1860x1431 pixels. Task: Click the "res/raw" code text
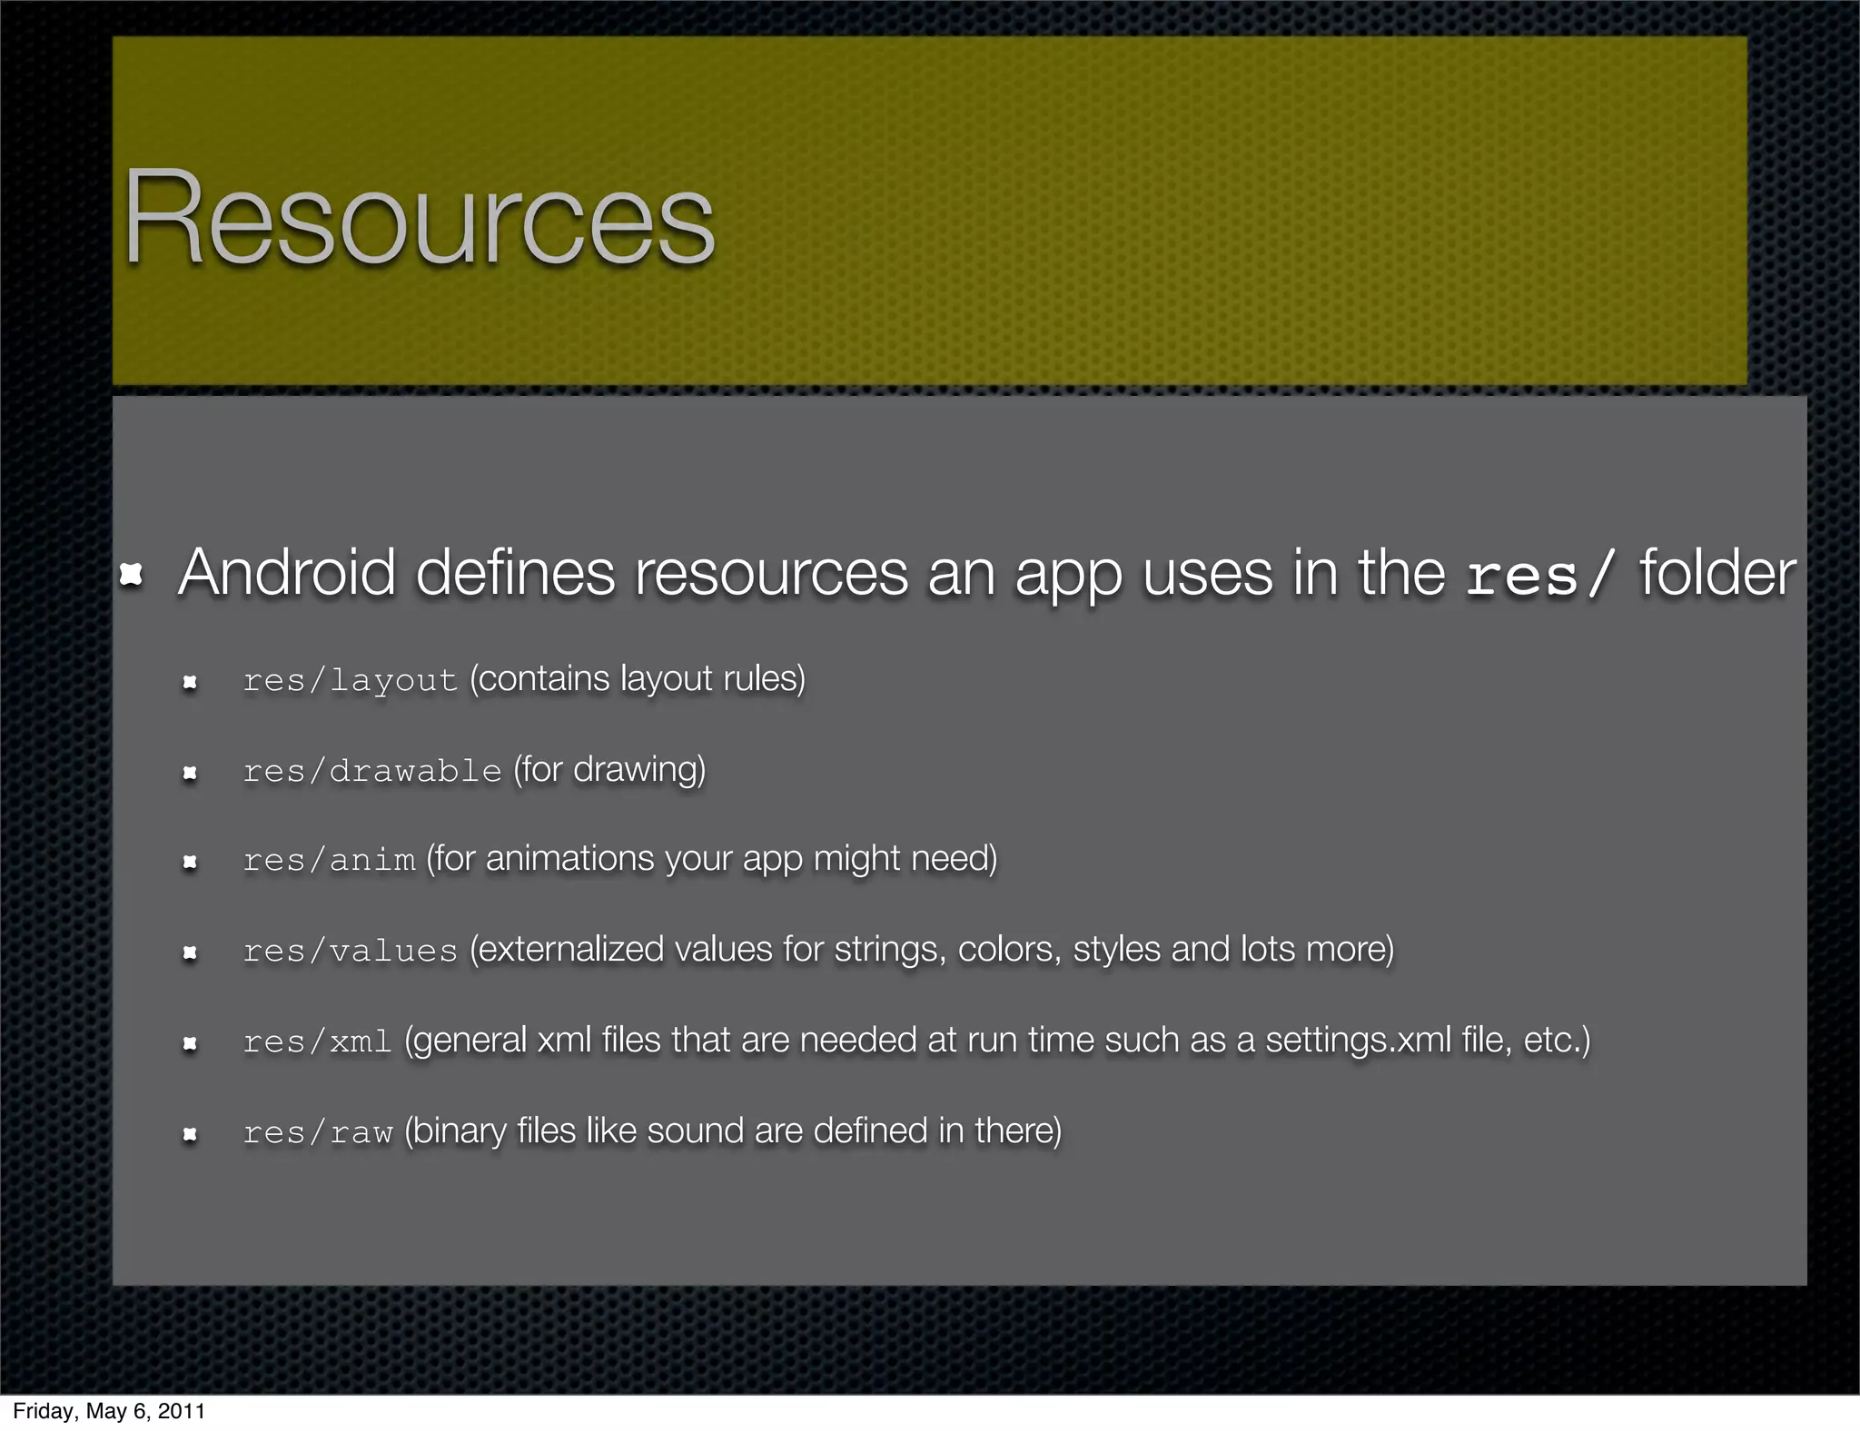[318, 1131]
